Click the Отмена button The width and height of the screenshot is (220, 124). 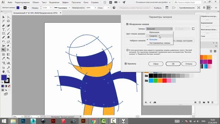[x=189, y=64]
